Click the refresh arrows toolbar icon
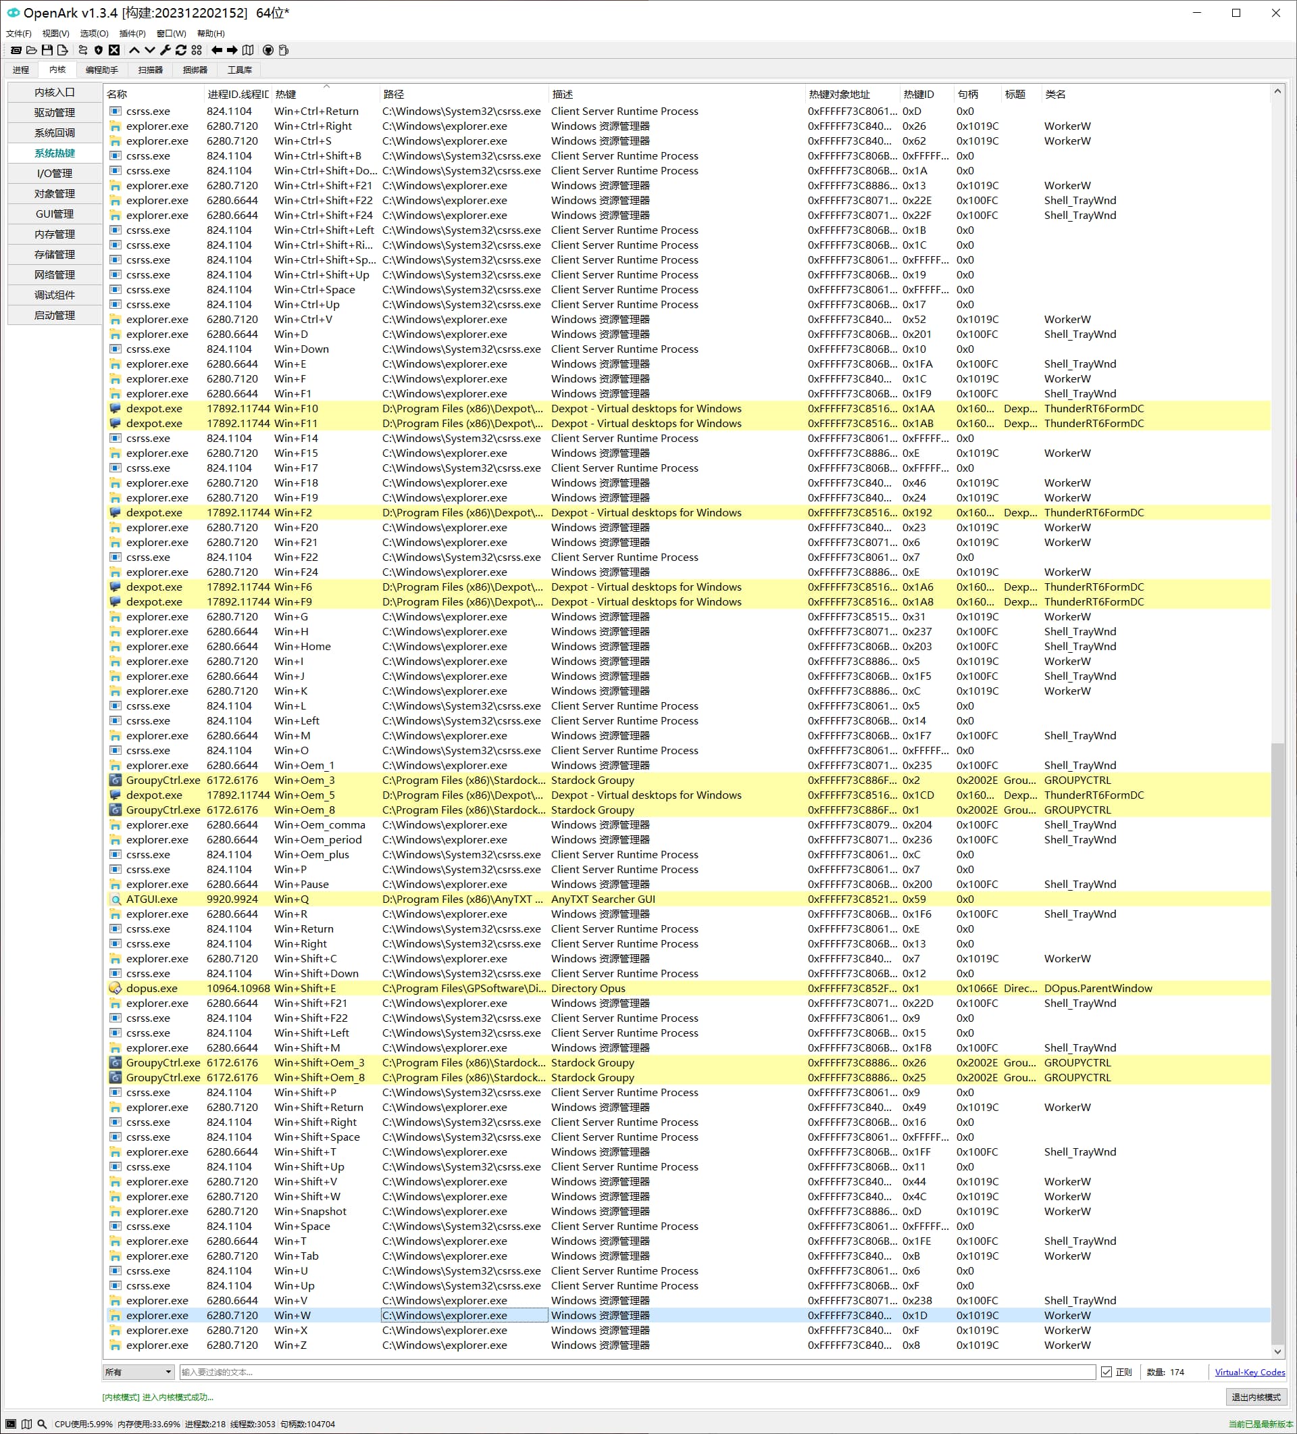 click(180, 50)
